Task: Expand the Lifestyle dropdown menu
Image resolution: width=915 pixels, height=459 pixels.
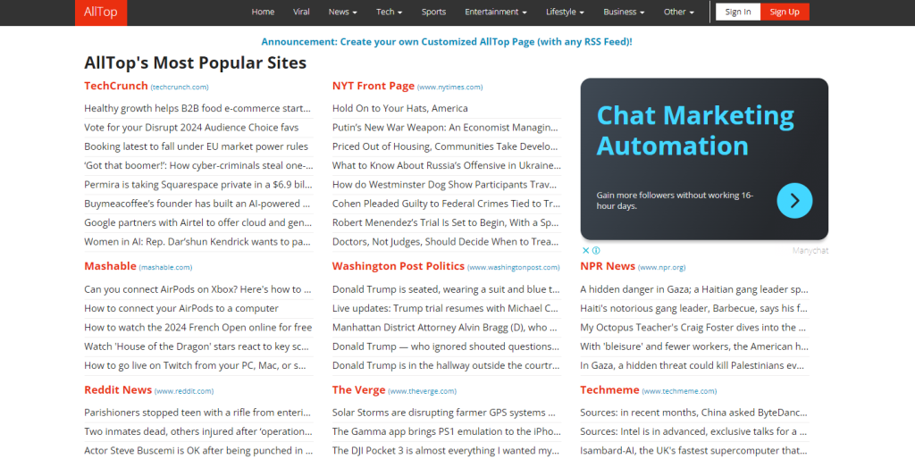Action: 565,12
